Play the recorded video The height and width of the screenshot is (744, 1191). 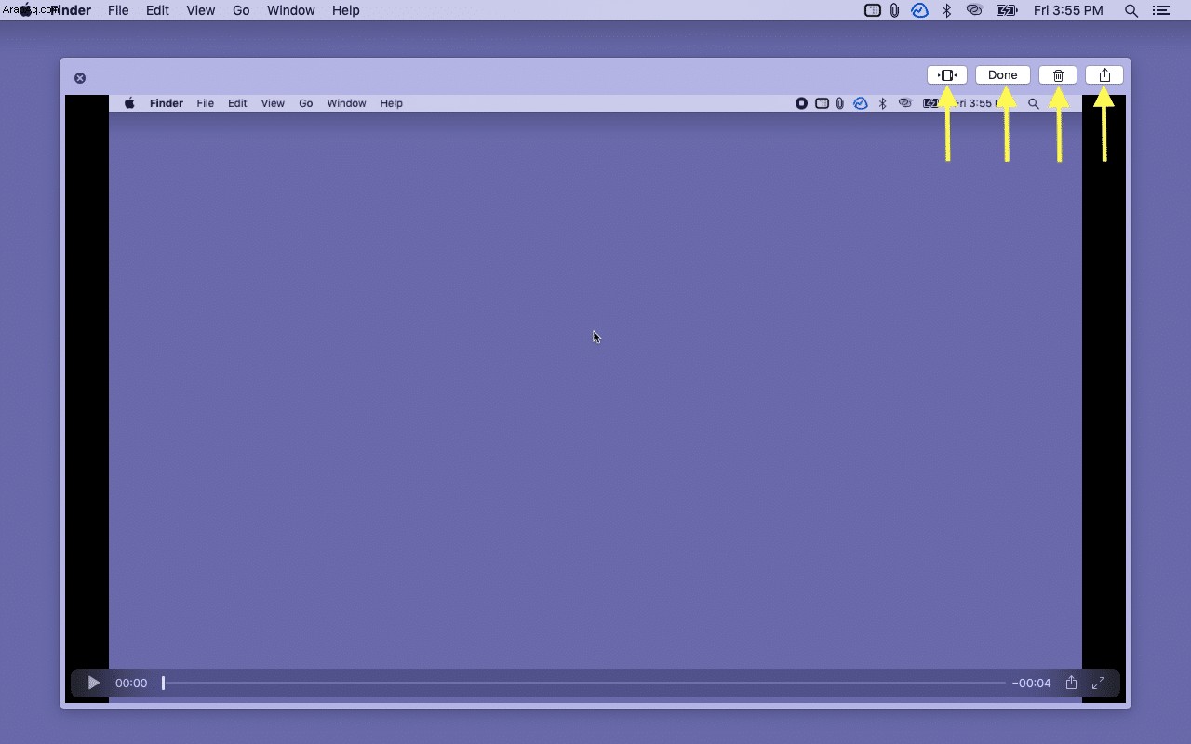click(93, 683)
